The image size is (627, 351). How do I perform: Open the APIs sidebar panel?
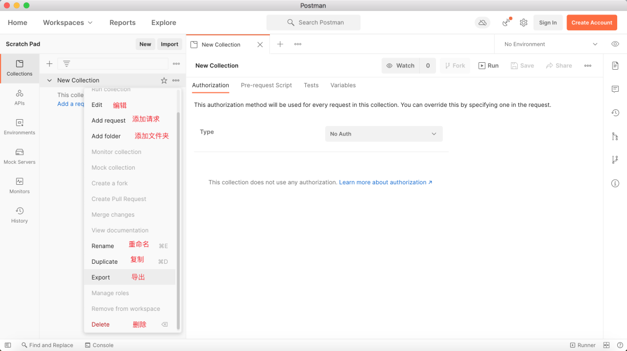click(x=20, y=98)
